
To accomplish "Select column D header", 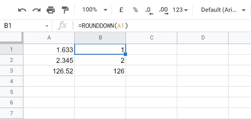I will 203,37.
